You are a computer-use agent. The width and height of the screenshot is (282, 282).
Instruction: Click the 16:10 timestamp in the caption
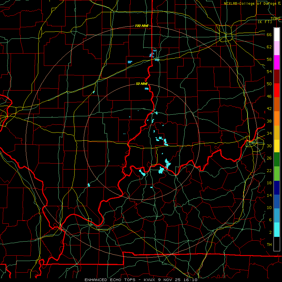coord(190,280)
